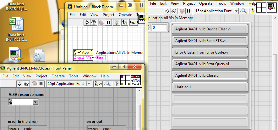The height and width of the screenshot is (130, 278).
Task: Click Abort Execution in Block Diagram toolbar
Action: pos(101,23)
